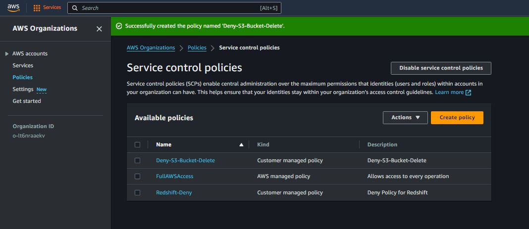This screenshot has height=229, width=529.
Task: Close the AWS Organizations sidebar panel
Action: (99, 29)
